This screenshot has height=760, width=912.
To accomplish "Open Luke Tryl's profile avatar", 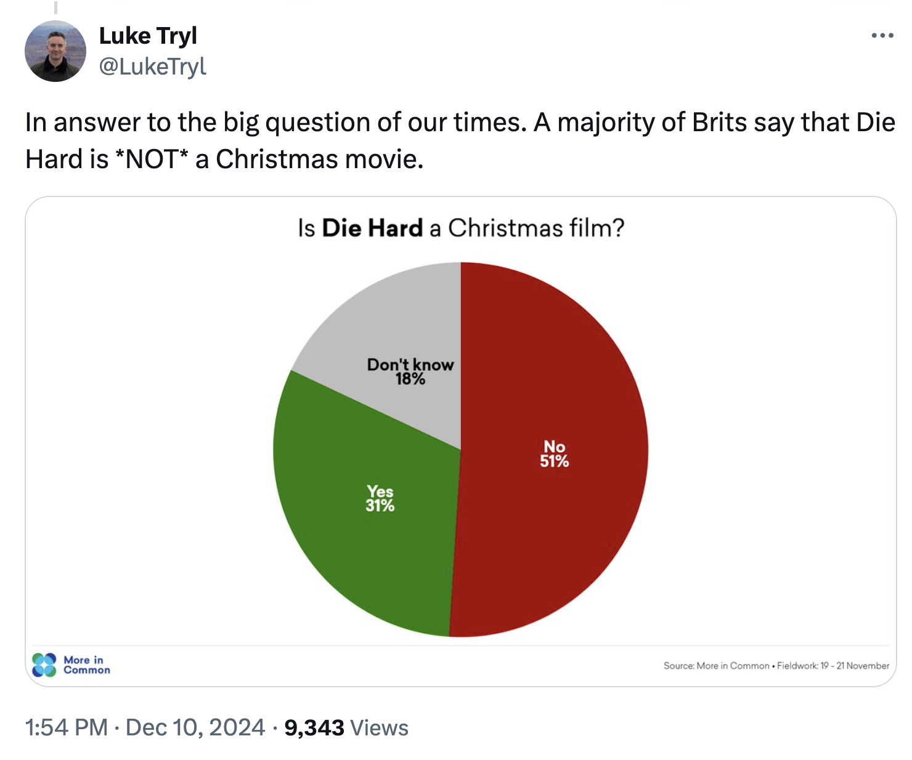I will pyautogui.click(x=55, y=51).
